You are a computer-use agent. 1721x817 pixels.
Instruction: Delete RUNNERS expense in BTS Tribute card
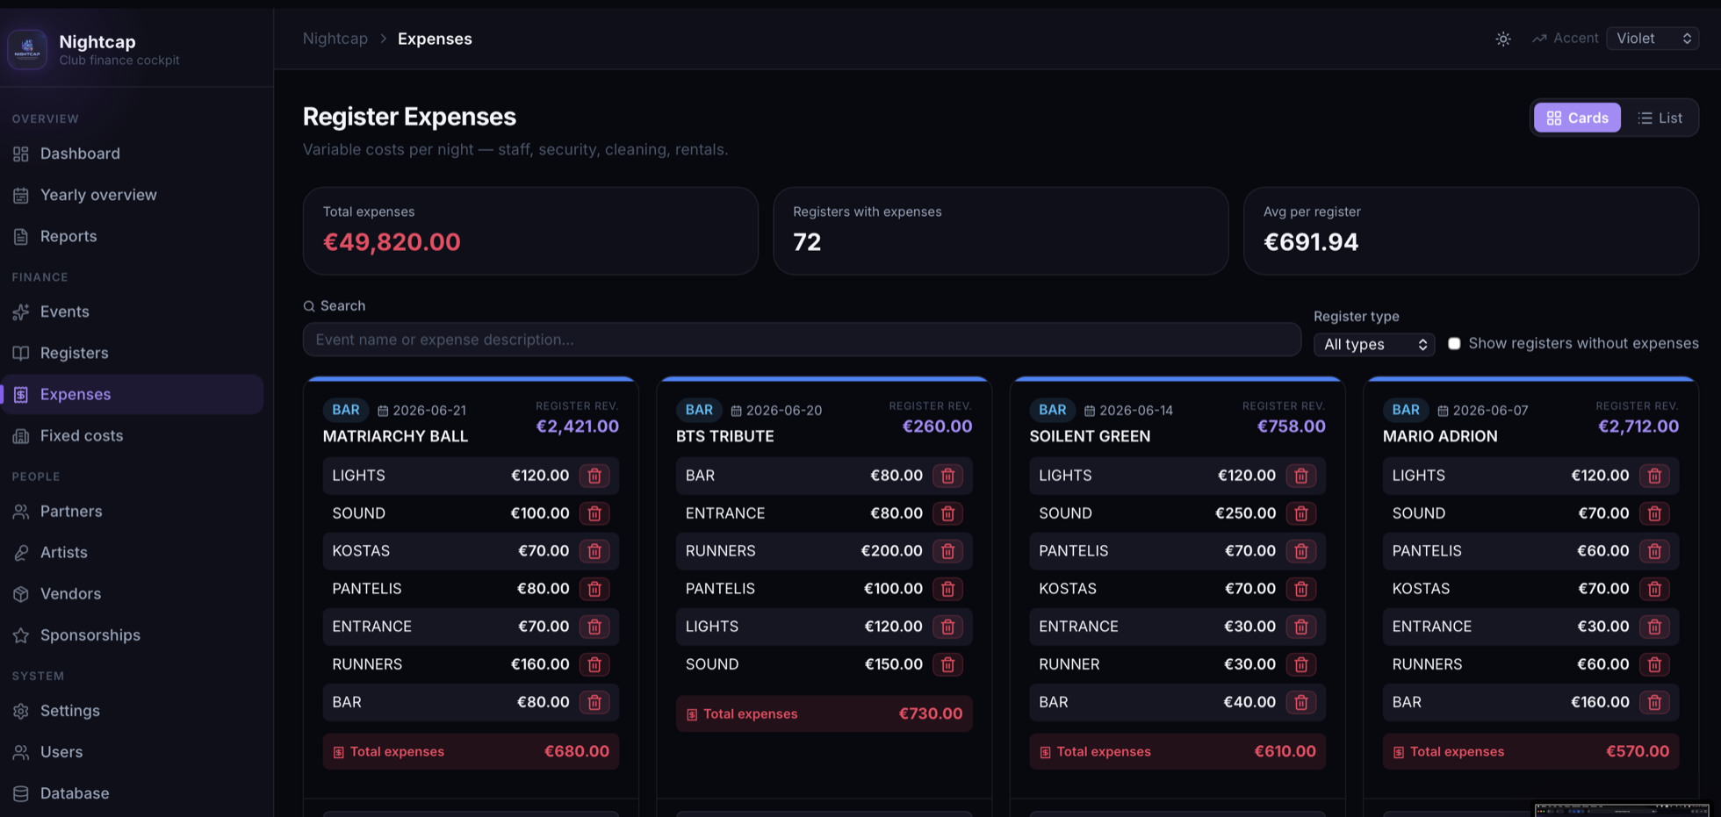pyautogui.click(x=947, y=551)
